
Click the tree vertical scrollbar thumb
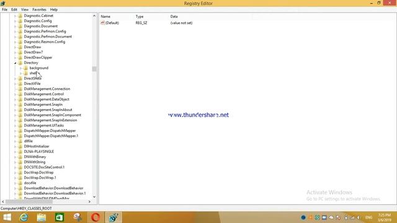tap(94, 69)
